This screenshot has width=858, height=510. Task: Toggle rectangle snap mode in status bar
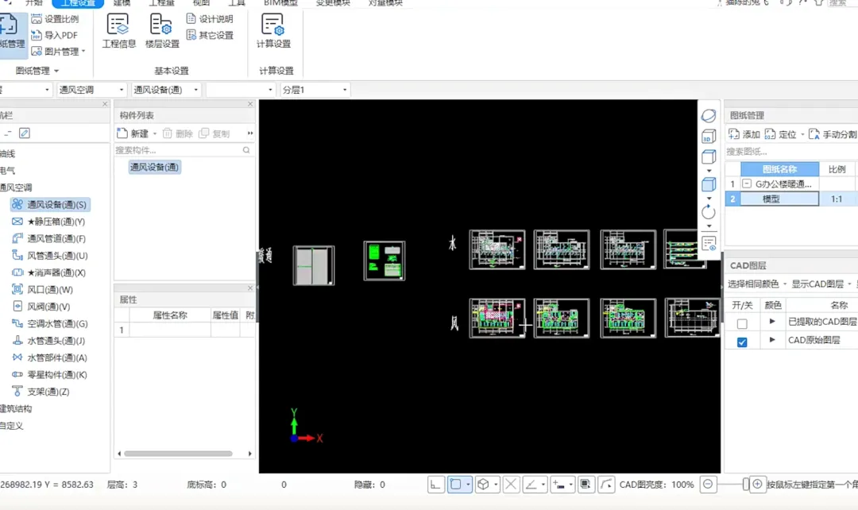(x=456, y=485)
